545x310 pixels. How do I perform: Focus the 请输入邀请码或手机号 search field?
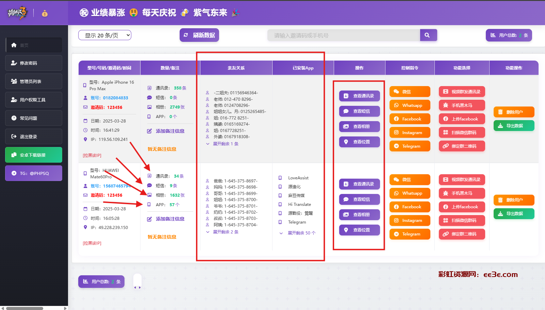tap(343, 35)
